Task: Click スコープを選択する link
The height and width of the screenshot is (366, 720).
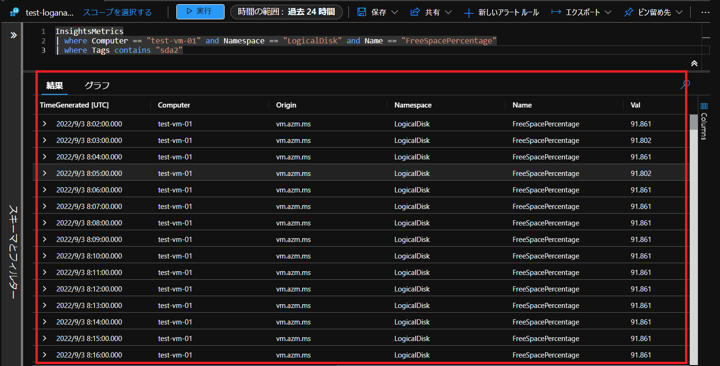Action: click(117, 12)
